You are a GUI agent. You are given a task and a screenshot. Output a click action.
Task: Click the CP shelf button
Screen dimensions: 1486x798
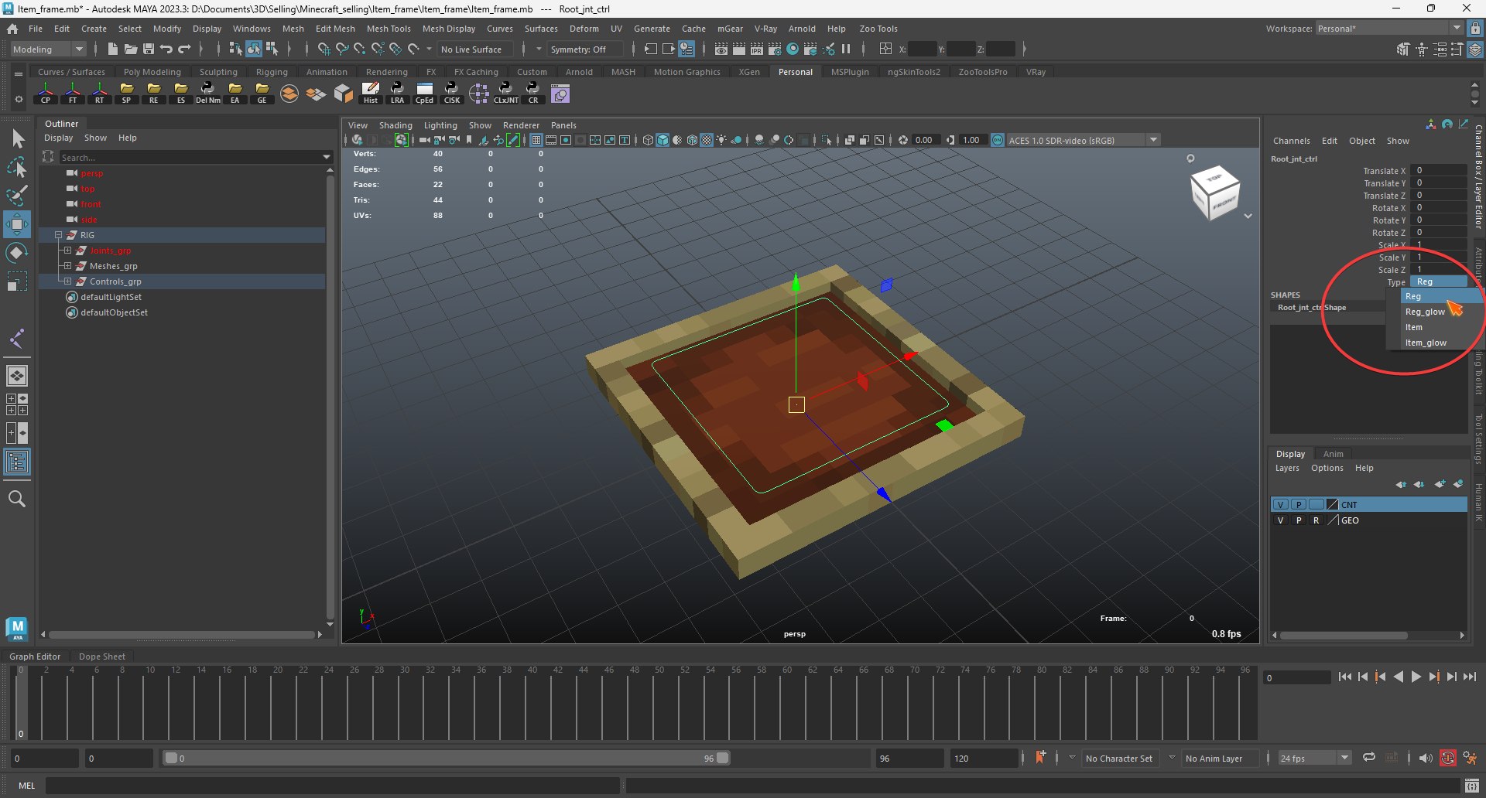(x=46, y=94)
